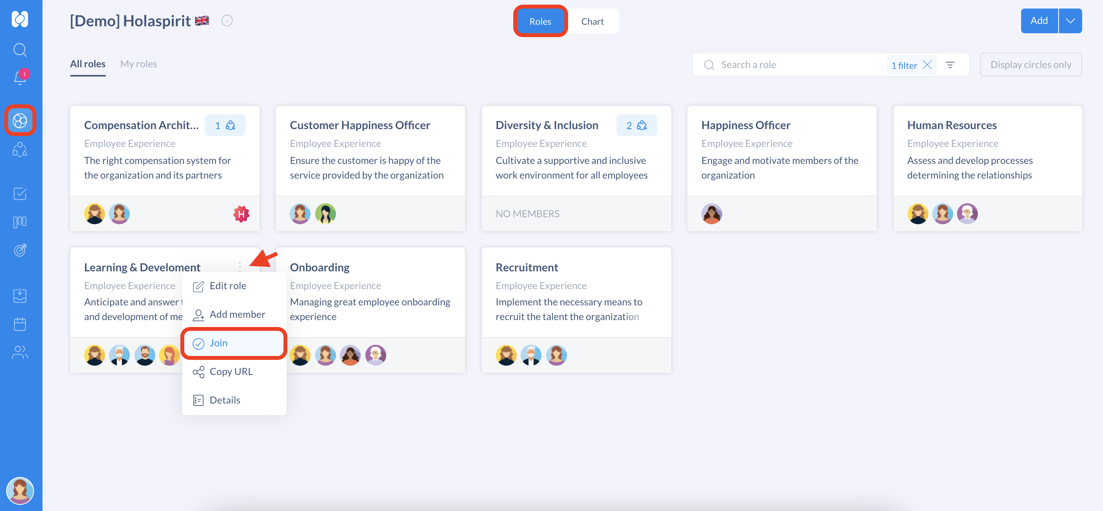This screenshot has width=1103, height=511.
Task: Click the last avatar on Onboarding card
Action: (x=375, y=355)
